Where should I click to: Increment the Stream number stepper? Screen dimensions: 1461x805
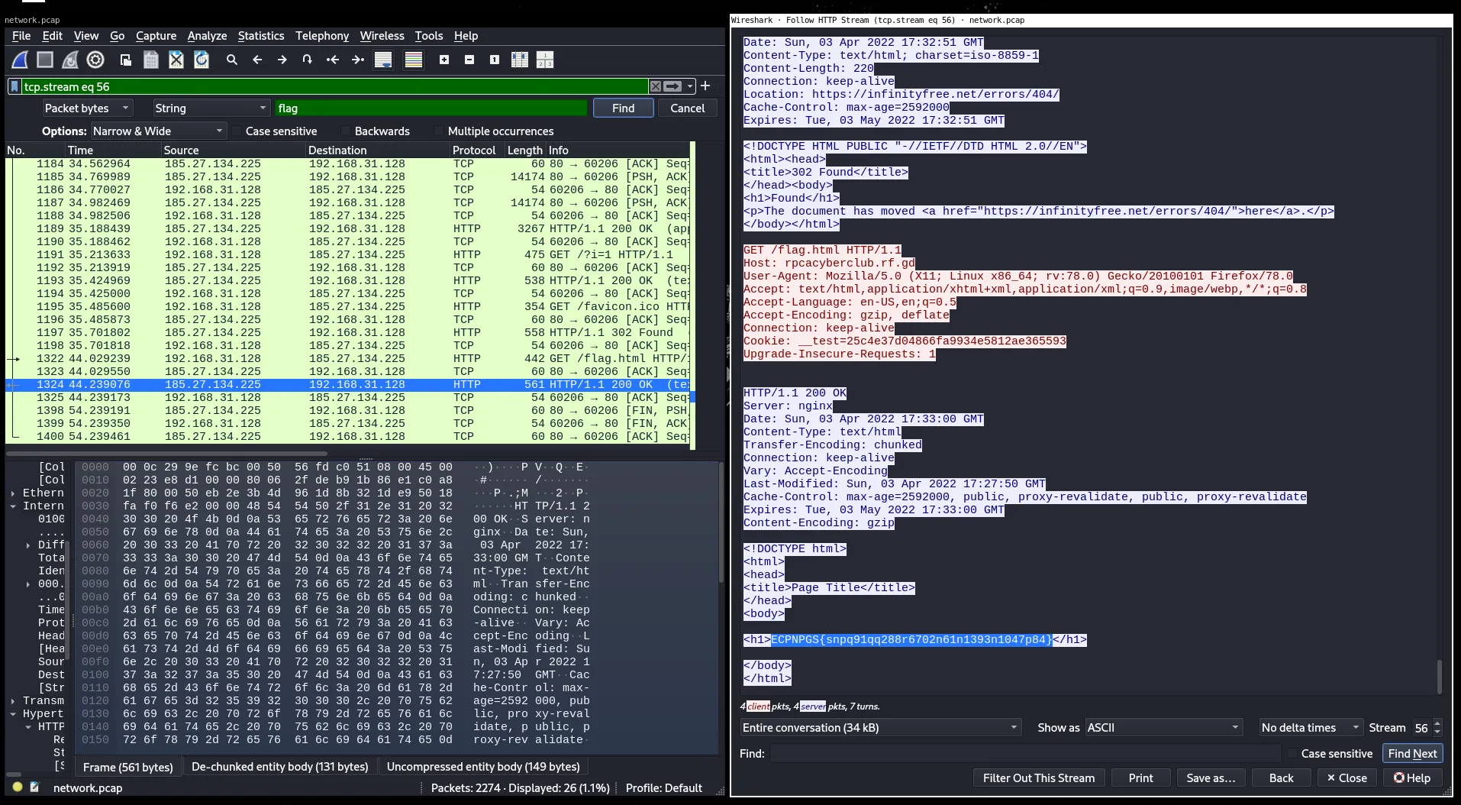pos(1438,723)
